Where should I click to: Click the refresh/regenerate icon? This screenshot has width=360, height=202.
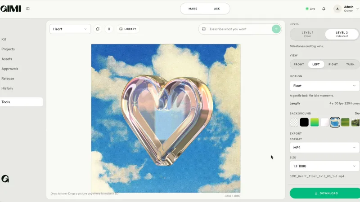coord(98,29)
